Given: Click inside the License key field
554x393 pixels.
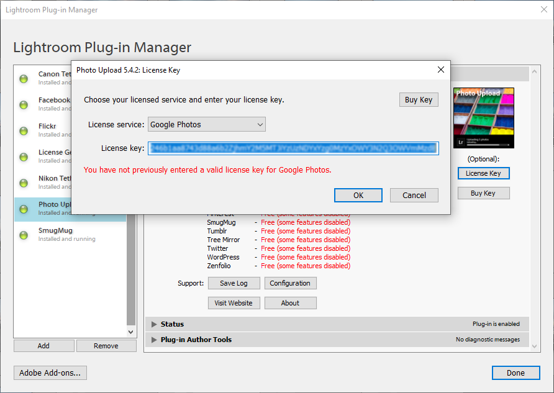Looking at the screenshot, I should point(293,148).
